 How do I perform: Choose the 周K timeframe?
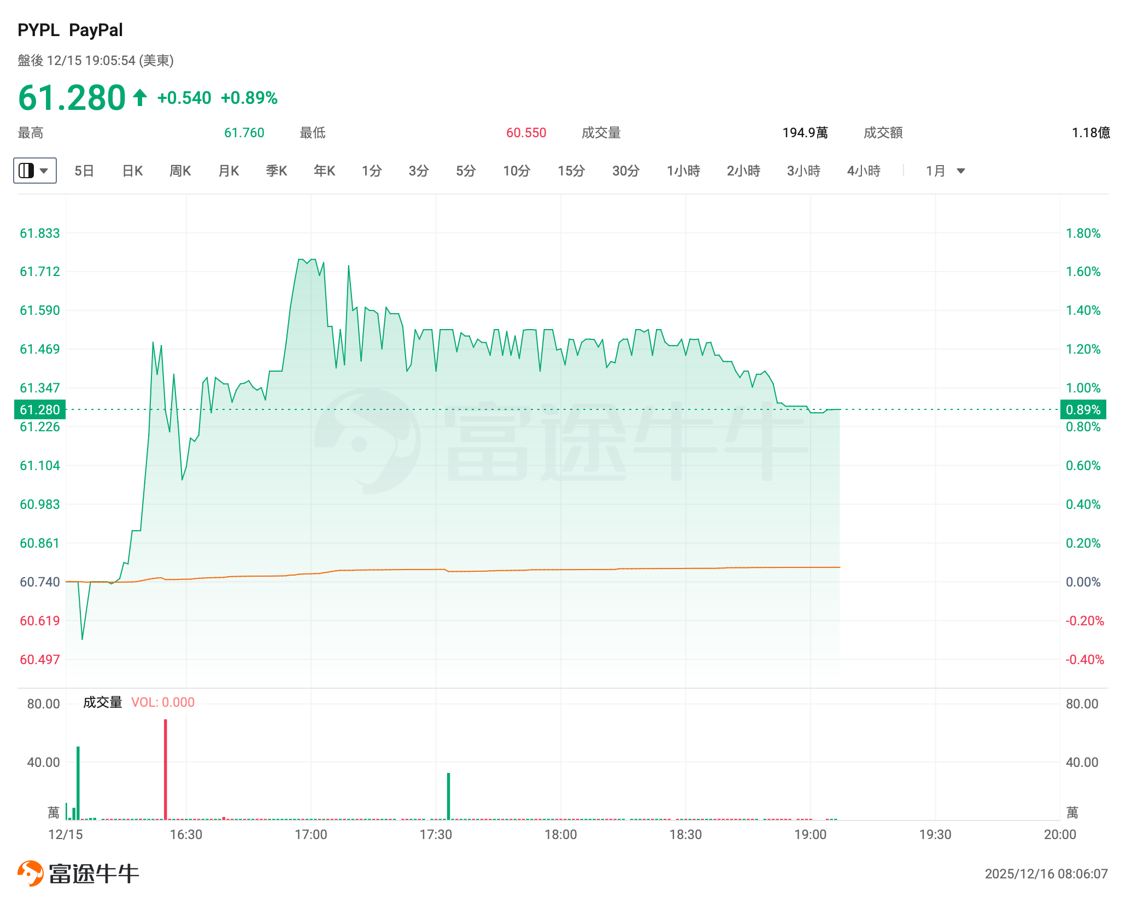click(180, 171)
